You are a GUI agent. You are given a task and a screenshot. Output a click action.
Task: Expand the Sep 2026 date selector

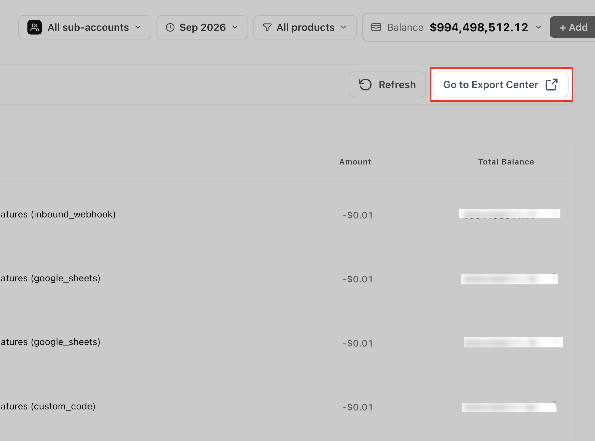(202, 27)
